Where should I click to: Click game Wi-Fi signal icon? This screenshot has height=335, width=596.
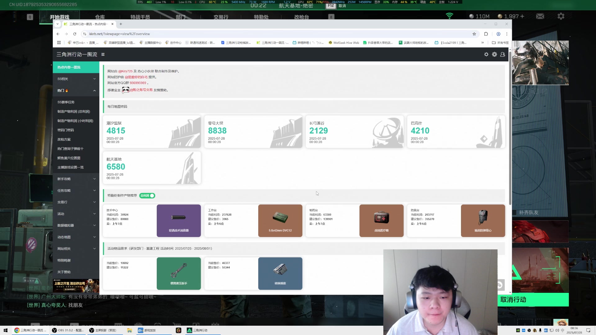click(x=449, y=16)
